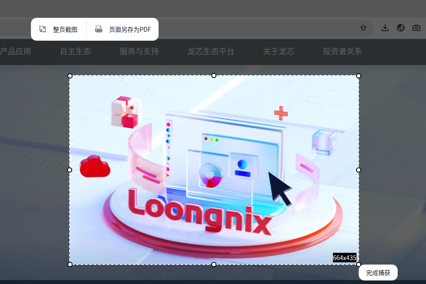
Task: Choose the 整页截图 full-page capture option
Action: point(59,29)
